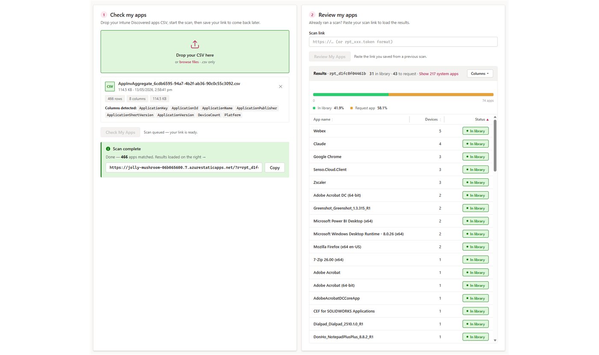Click In library badge for Google Chrome
Screen dimensions: 599x355
coord(475,157)
